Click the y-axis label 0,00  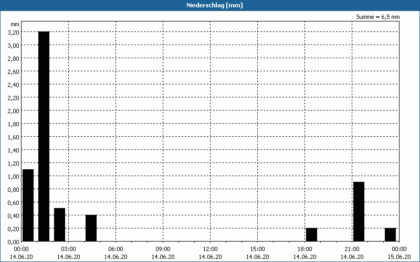[x=14, y=242]
